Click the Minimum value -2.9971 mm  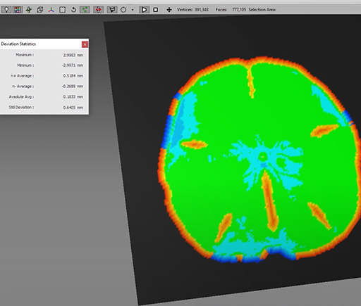tap(73, 65)
